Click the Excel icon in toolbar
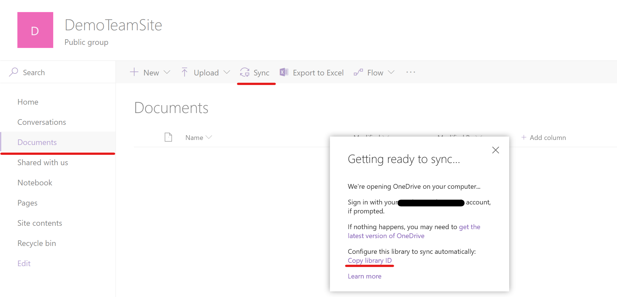This screenshot has height=297, width=617. [x=284, y=72]
